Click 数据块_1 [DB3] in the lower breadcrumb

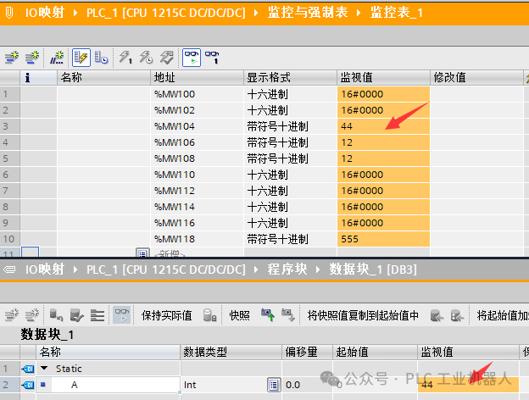coord(373,269)
